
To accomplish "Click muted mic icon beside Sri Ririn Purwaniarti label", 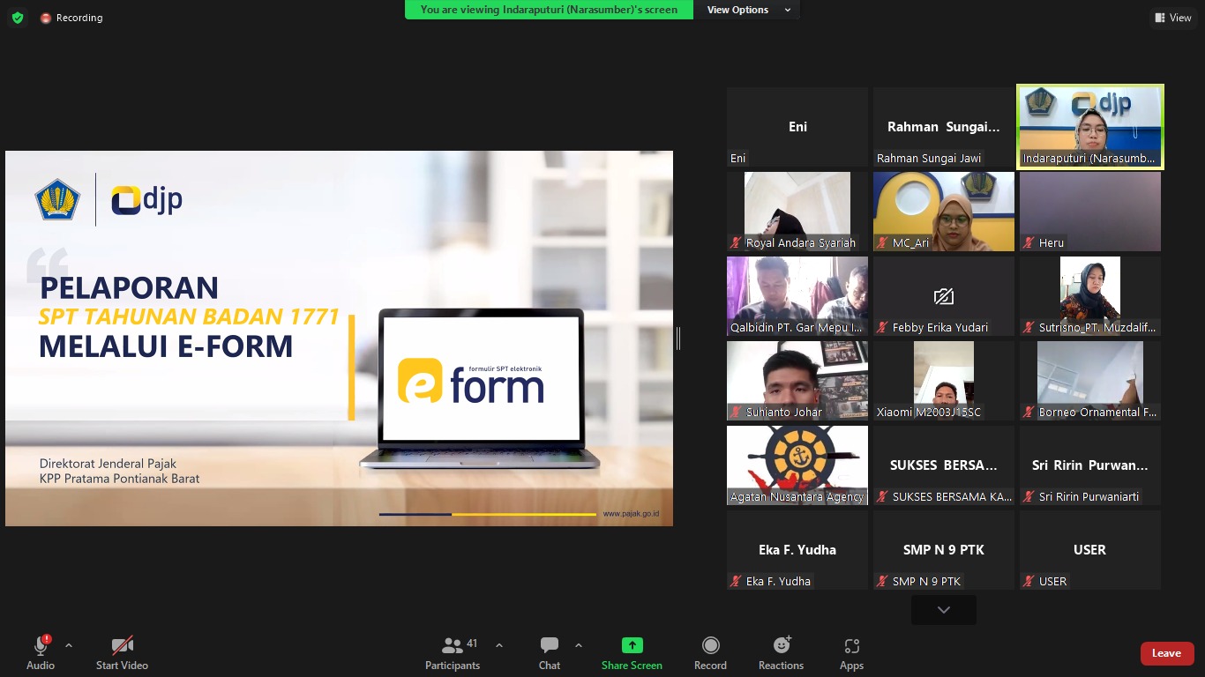I will point(1029,496).
